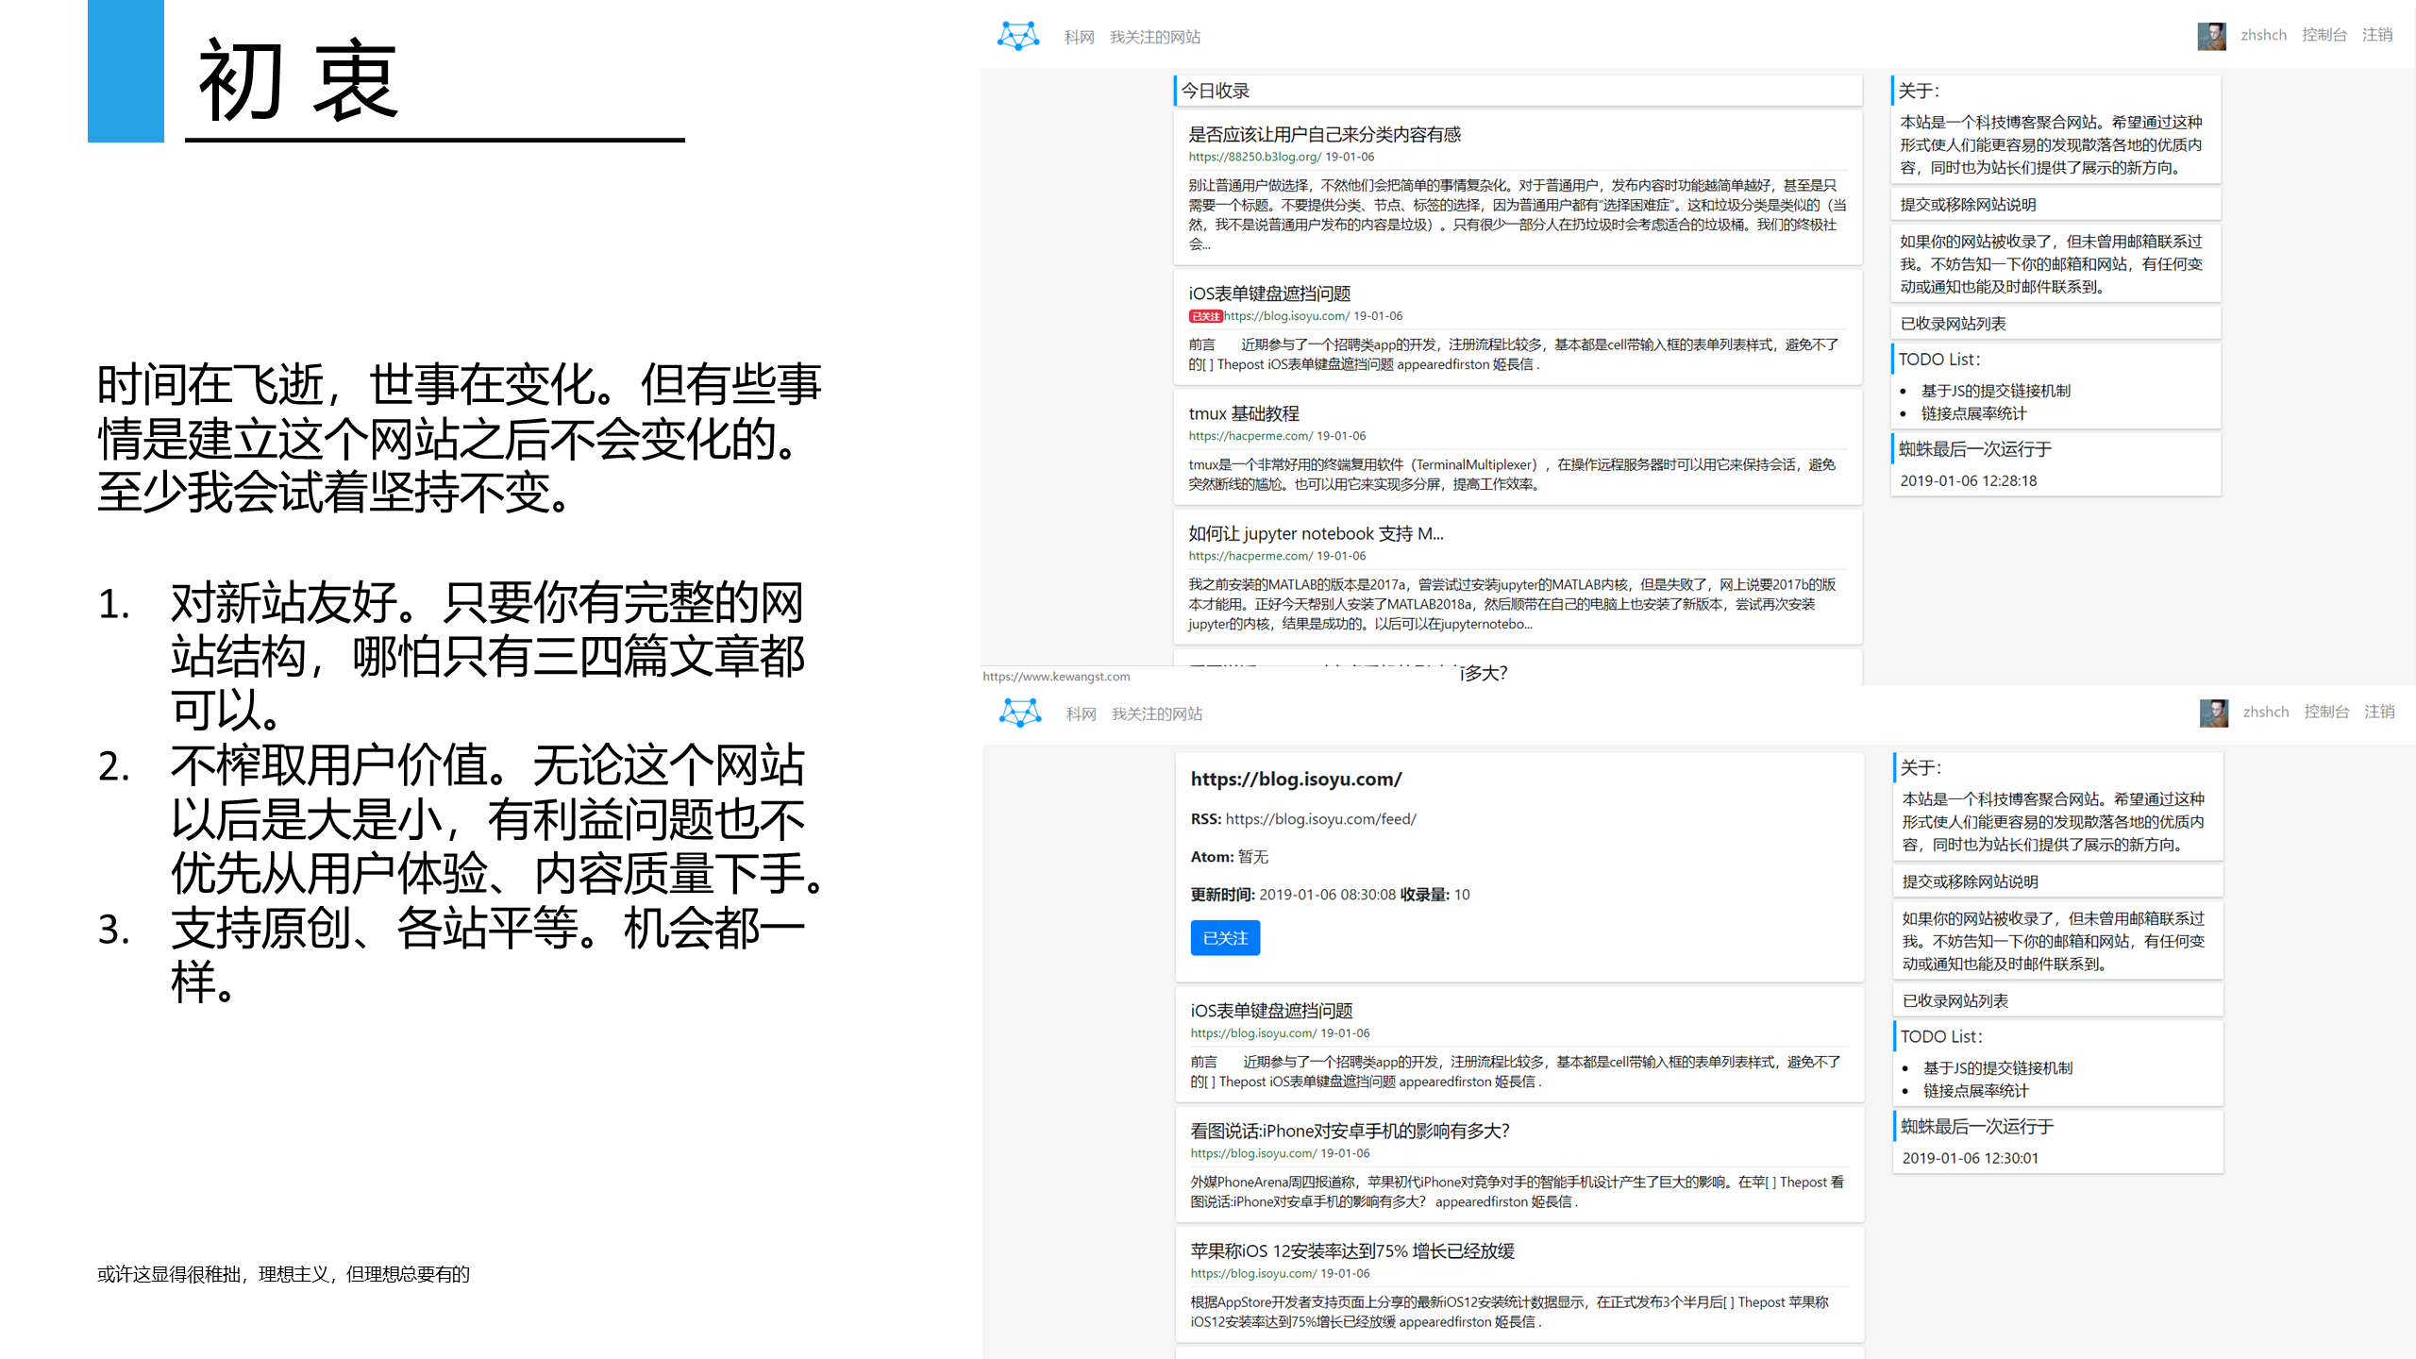
Task: Click zhshch user avatar in top navbar
Action: [x=2211, y=36]
